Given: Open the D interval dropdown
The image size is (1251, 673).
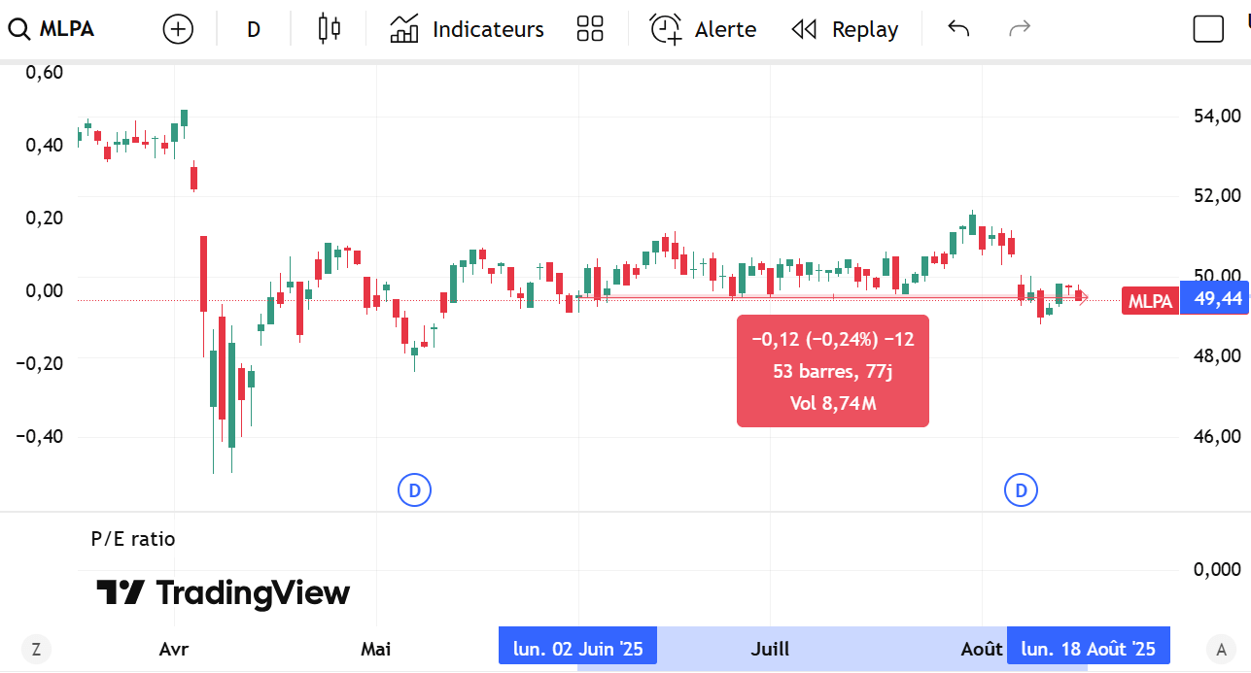Looking at the screenshot, I should (253, 28).
